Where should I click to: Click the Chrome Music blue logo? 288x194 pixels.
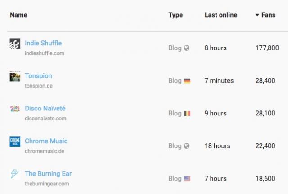15,141
